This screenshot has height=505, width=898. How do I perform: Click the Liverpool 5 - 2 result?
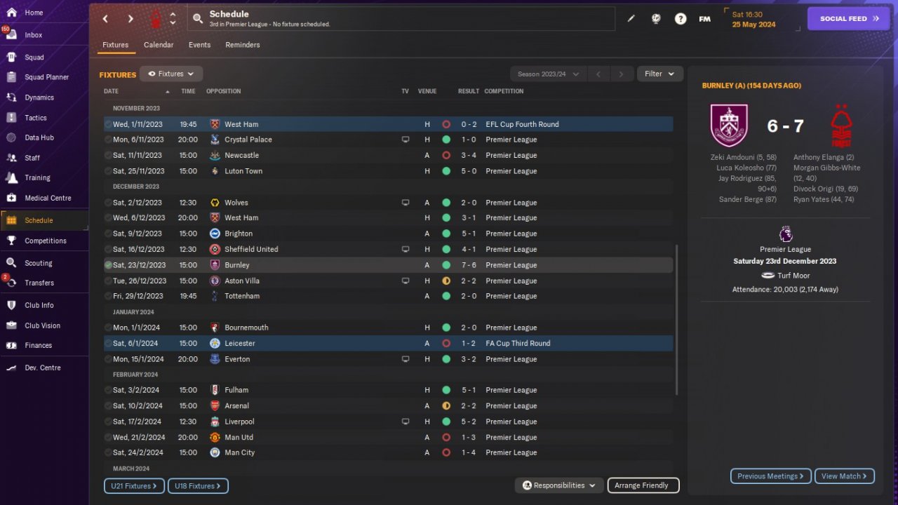469,422
